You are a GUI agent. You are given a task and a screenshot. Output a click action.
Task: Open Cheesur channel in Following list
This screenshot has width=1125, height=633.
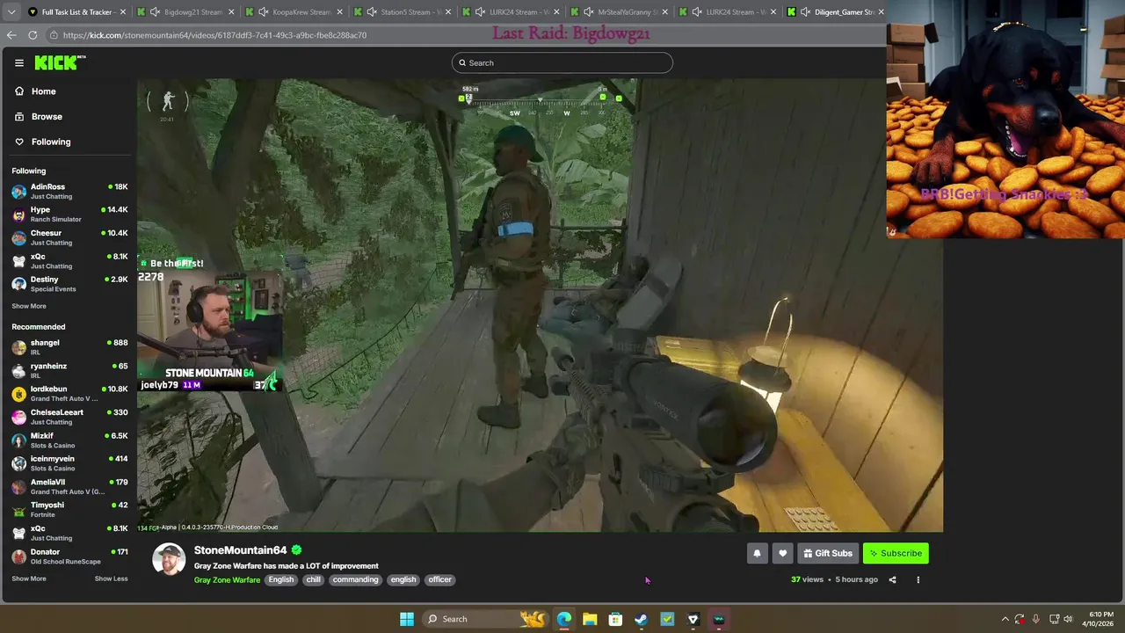click(69, 237)
